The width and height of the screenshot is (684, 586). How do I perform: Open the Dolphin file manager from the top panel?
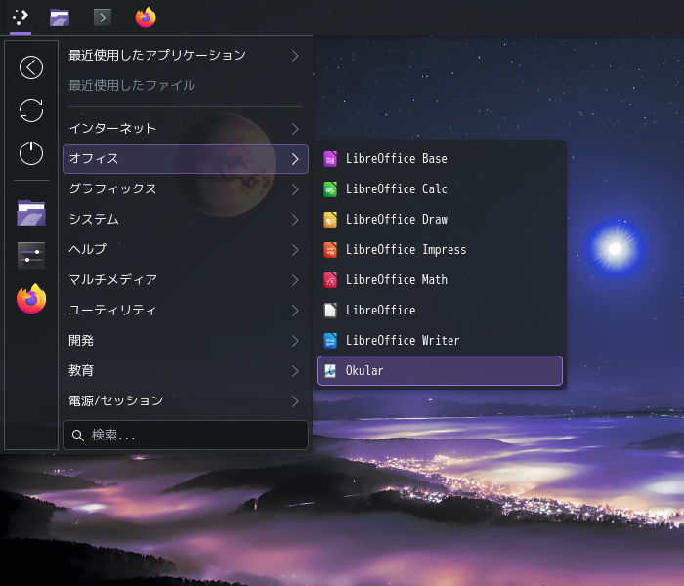pos(60,18)
